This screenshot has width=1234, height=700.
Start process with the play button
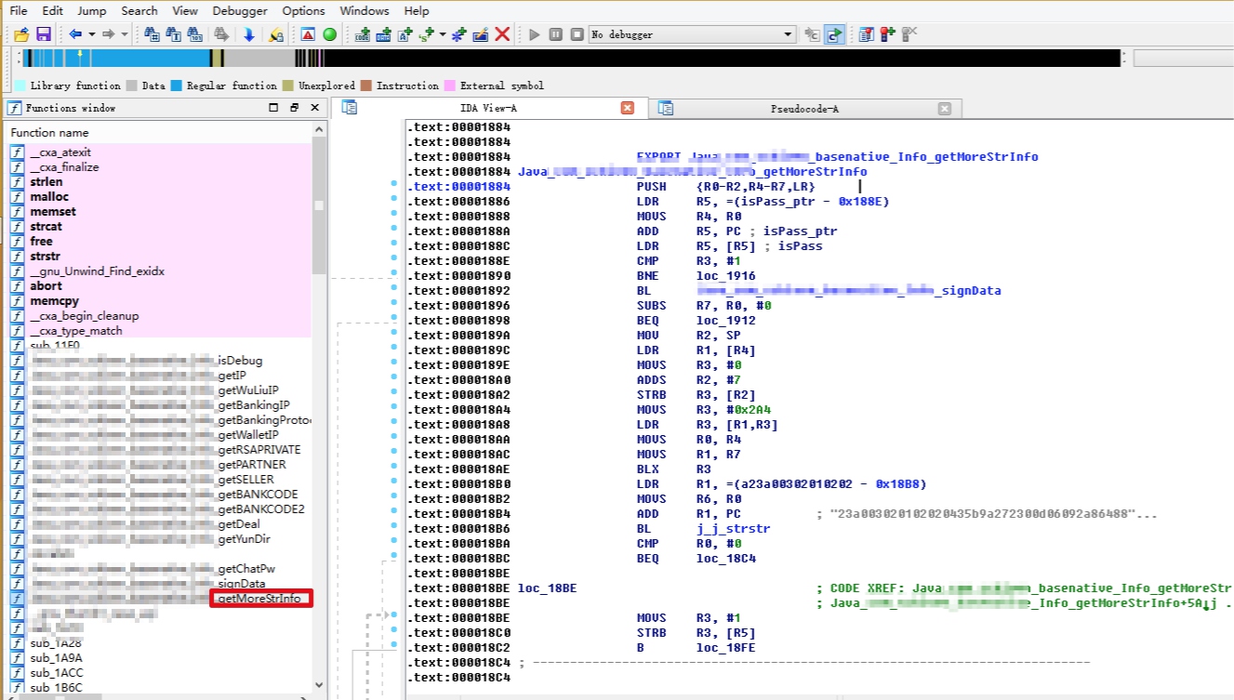(x=534, y=34)
